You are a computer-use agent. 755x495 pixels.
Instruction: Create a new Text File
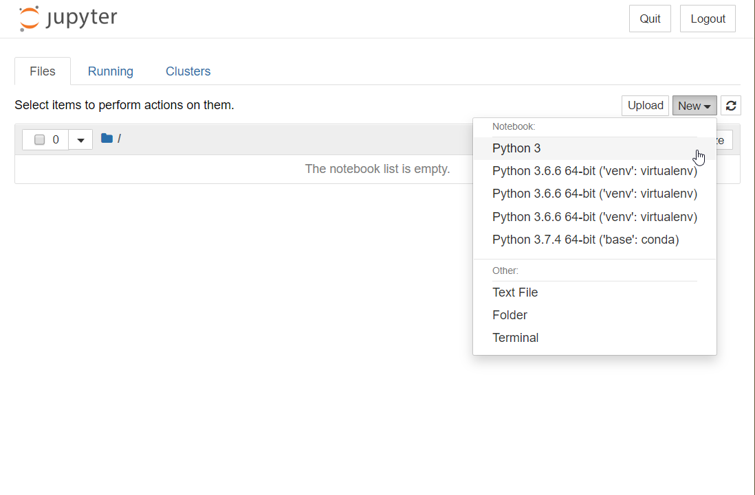[515, 292]
